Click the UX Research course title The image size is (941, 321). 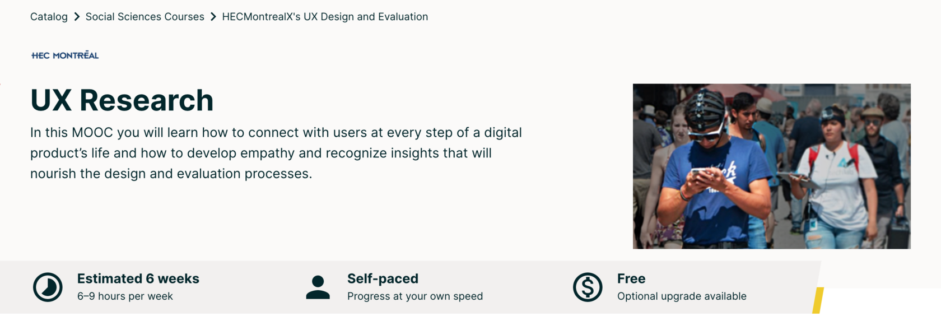pyautogui.click(x=122, y=100)
